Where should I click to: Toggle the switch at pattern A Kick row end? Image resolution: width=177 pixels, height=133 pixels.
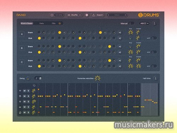point(154,38)
